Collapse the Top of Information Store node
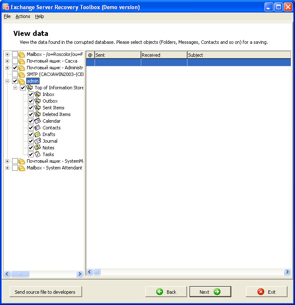This screenshot has width=295, height=305. tap(15, 88)
